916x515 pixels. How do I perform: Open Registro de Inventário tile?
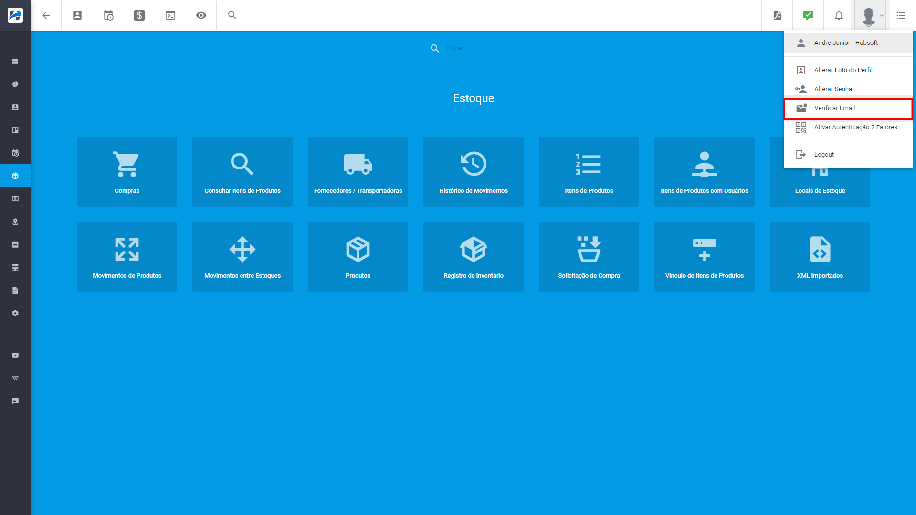point(474,257)
